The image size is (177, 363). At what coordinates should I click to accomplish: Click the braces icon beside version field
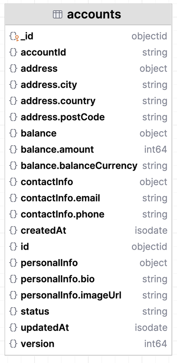[x=14, y=344]
